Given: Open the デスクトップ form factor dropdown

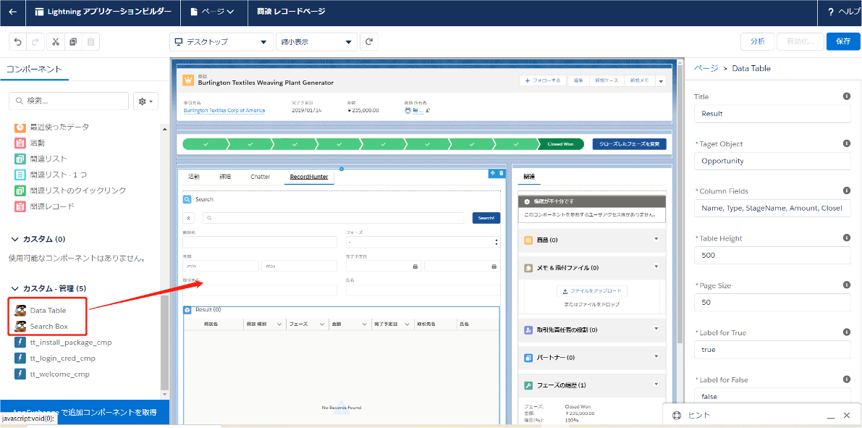Looking at the screenshot, I should click(221, 42).
